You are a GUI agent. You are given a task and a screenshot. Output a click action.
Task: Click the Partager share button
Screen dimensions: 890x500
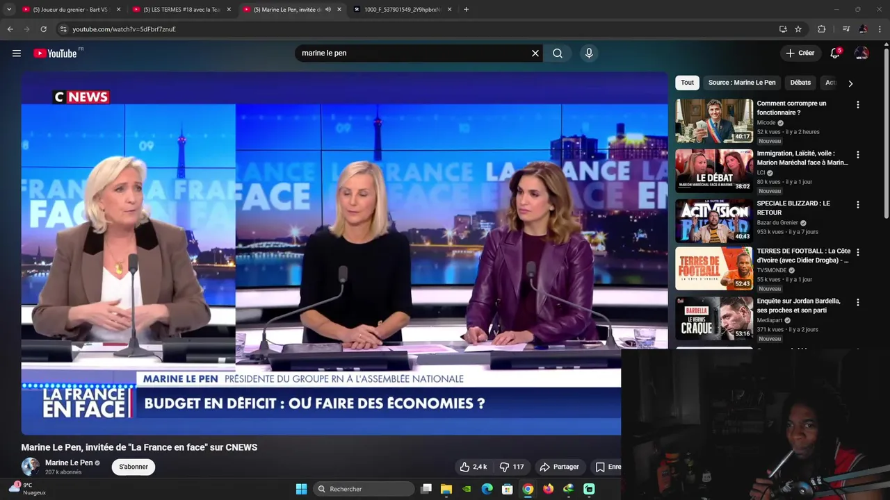point(559,467)
